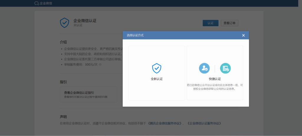Open 查看订单 button

(229, 23)
